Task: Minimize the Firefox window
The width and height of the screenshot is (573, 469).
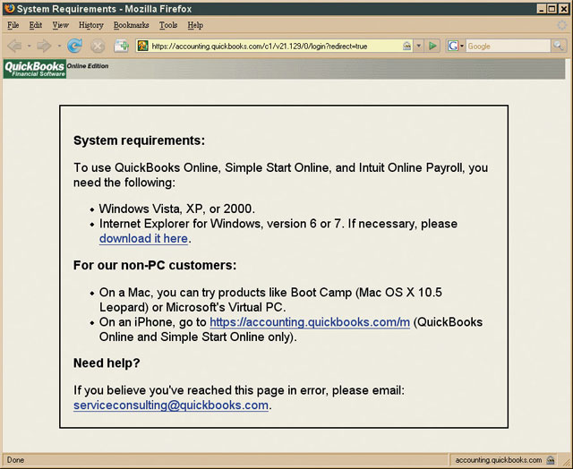Action: [542, 8]
